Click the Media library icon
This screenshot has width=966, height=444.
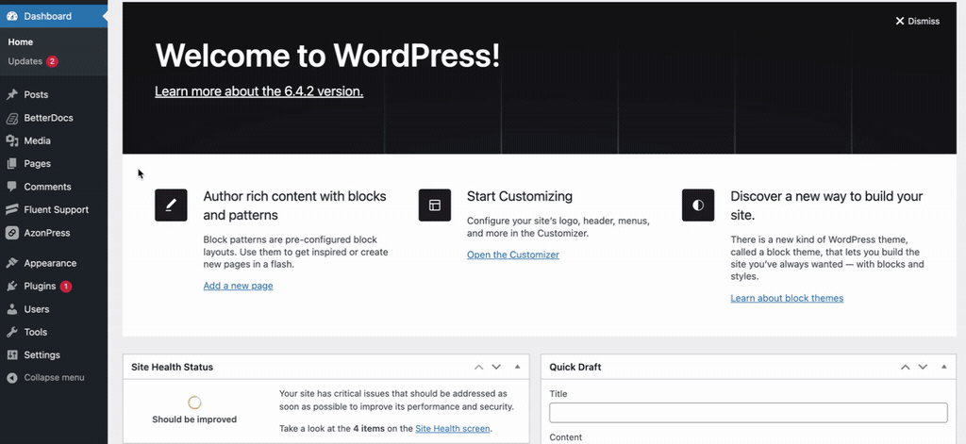[x=11, y=140]
